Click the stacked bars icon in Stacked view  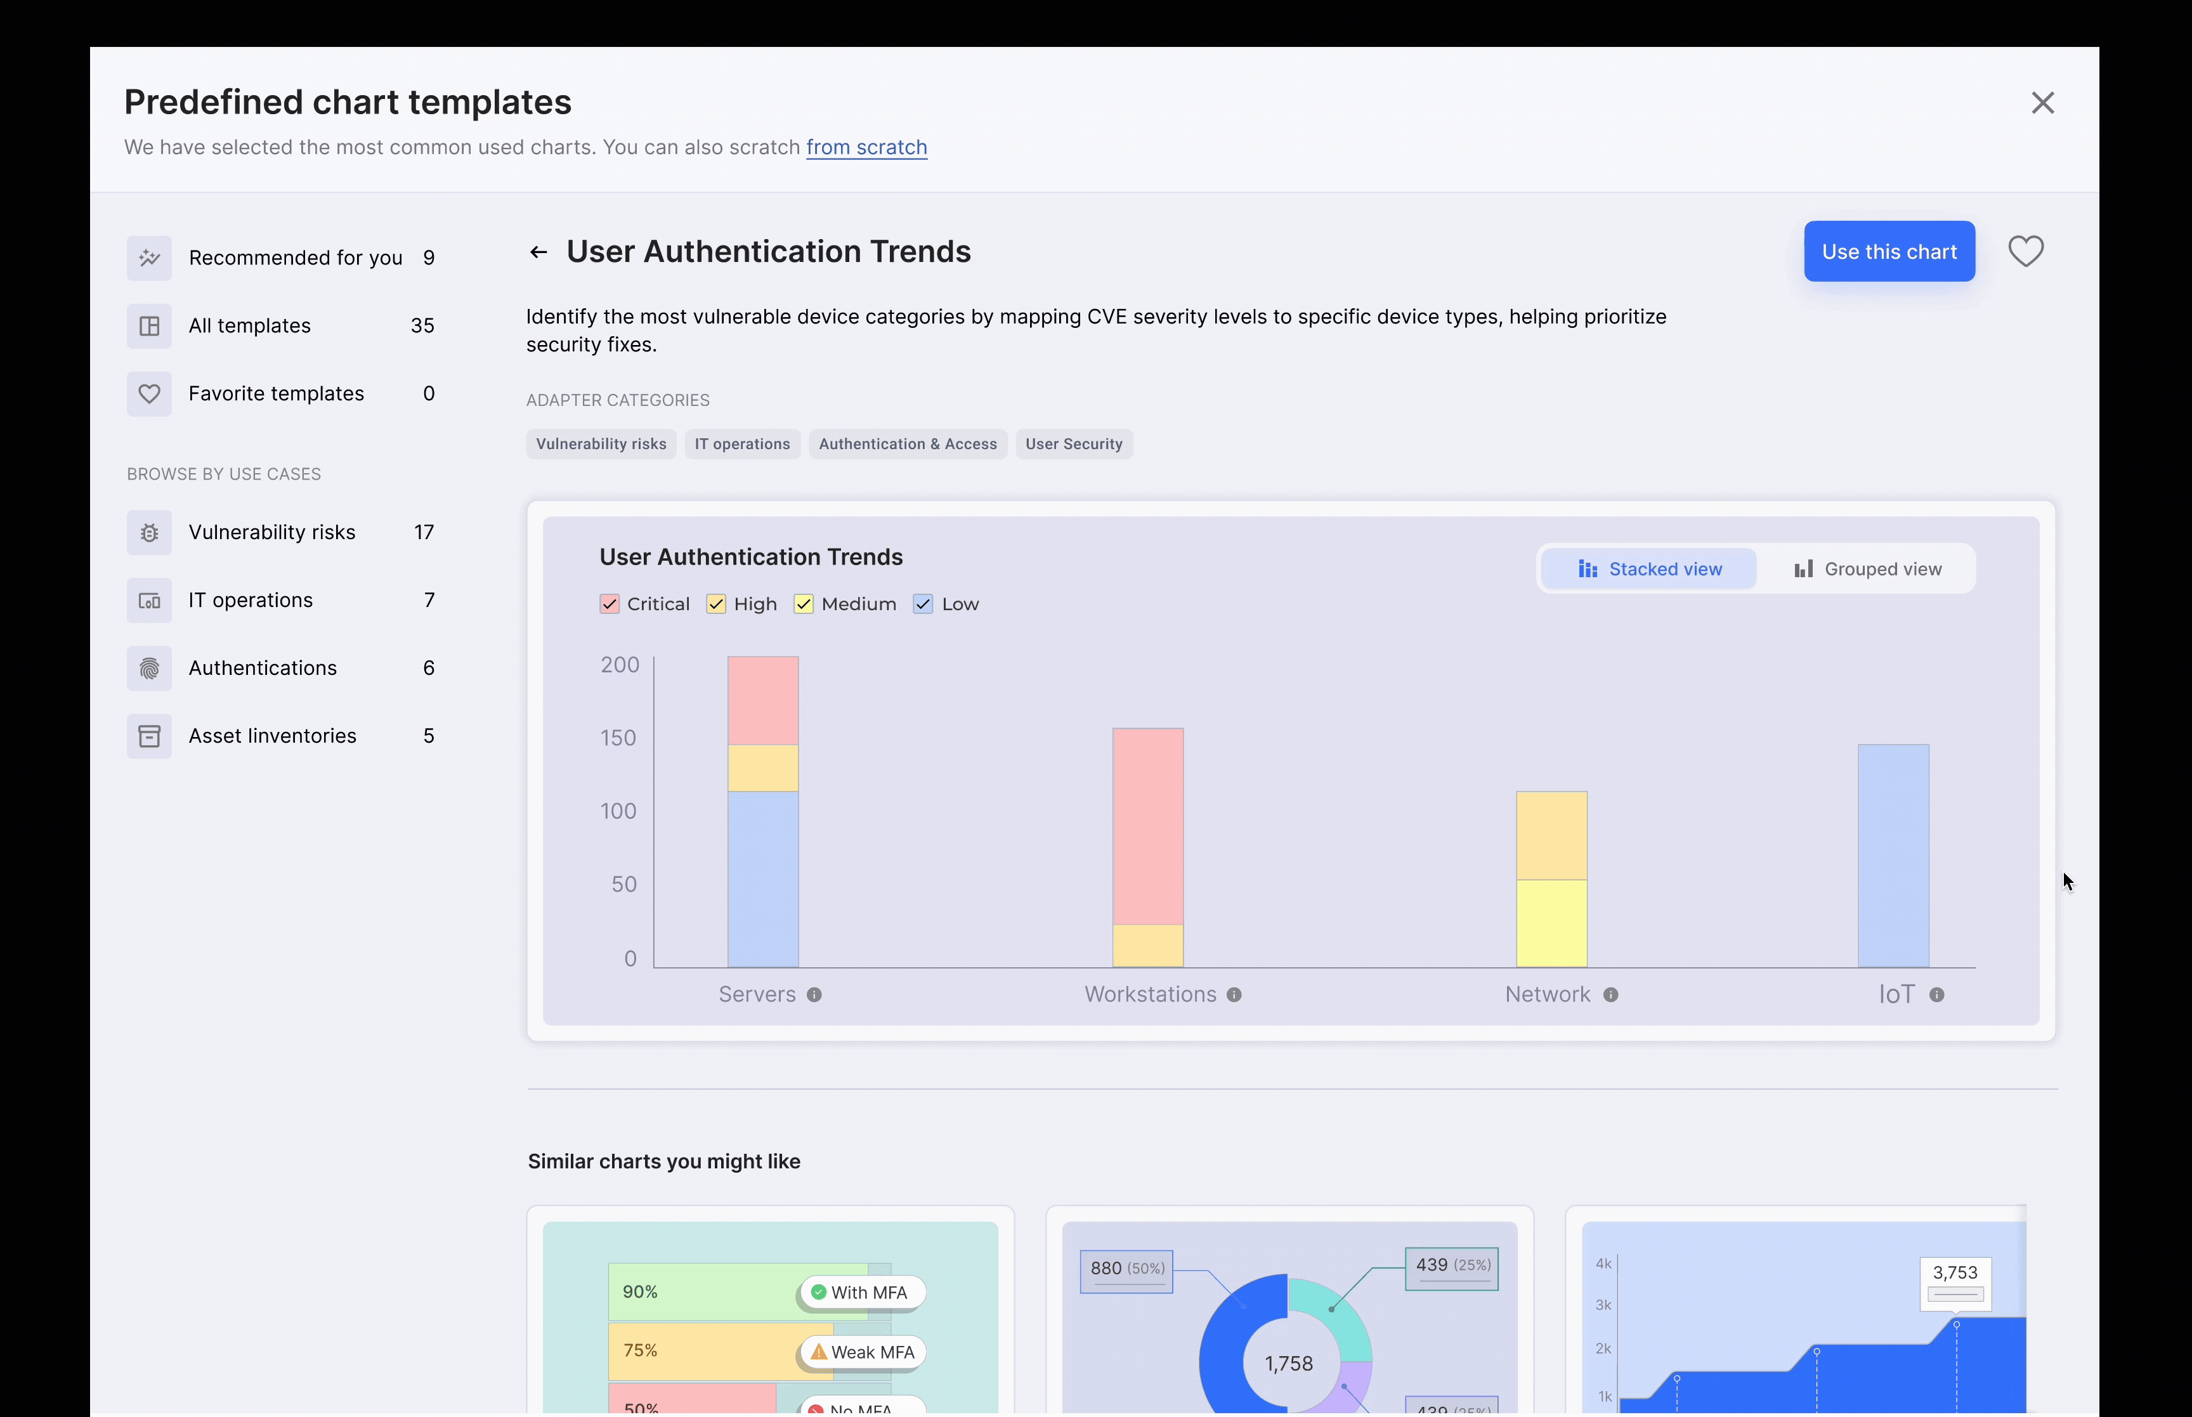coord(1588,570)
